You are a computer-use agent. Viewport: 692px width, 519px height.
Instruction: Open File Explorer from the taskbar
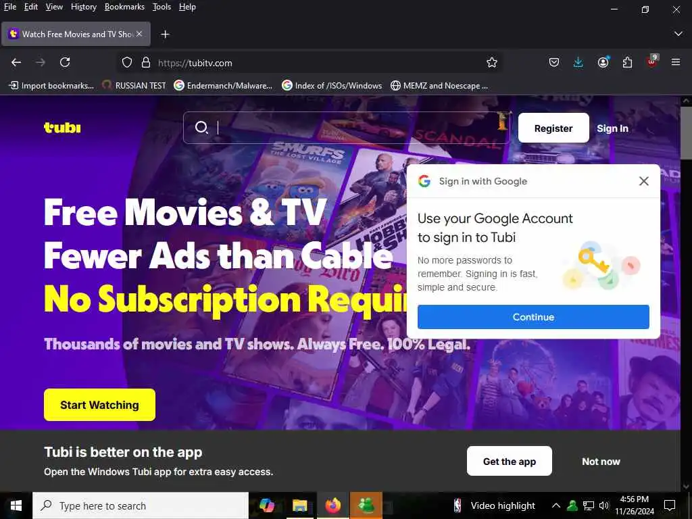pos(299,505)
